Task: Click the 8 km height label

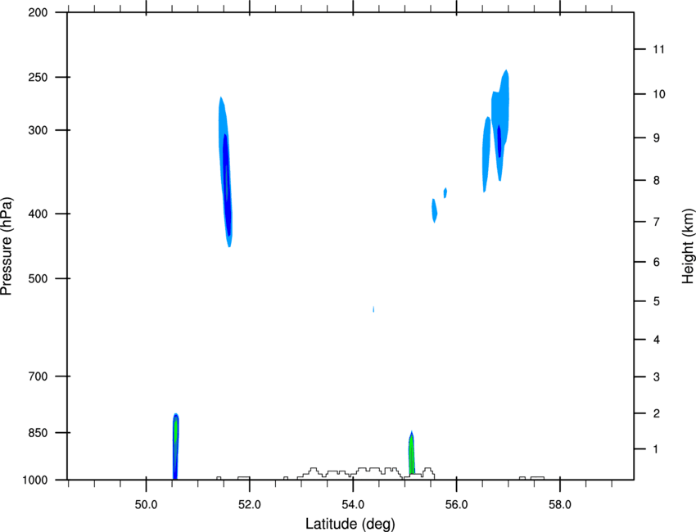Action: coord(656,180)
